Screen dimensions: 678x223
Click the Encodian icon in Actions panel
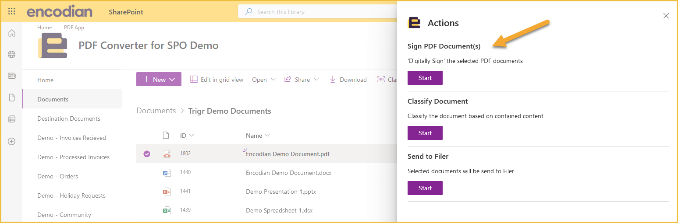[x=414, y=23]
